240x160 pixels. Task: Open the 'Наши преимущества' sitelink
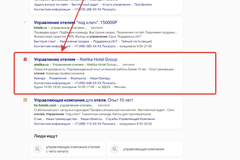pos(61,119)
